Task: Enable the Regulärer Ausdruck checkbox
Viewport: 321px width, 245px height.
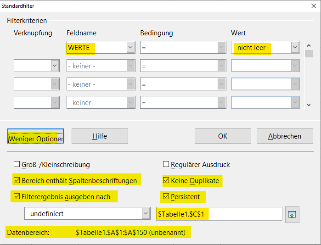Action: click(166, 164)
